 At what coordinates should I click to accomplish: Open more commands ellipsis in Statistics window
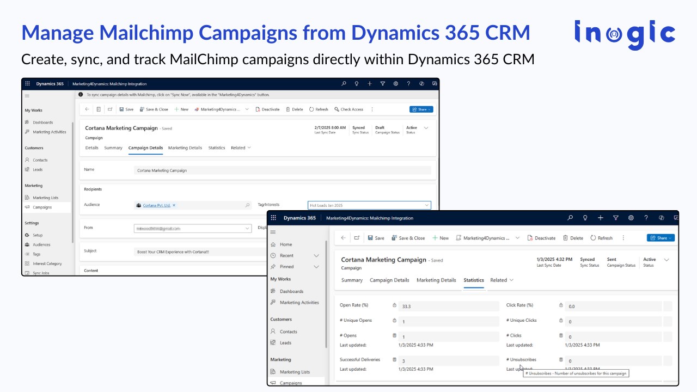coord(623,238)
